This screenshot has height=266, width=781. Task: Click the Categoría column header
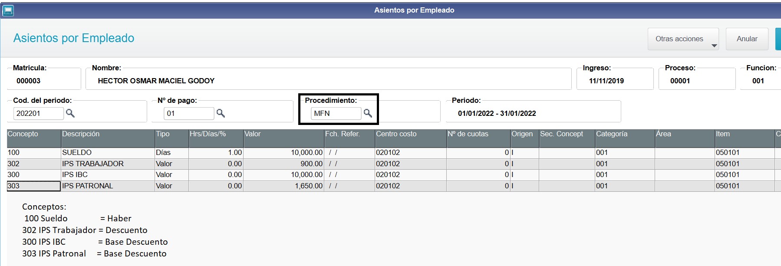tap(625, 138)
